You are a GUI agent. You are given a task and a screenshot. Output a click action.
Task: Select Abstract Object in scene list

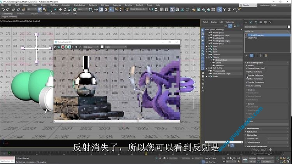(222, 60)
